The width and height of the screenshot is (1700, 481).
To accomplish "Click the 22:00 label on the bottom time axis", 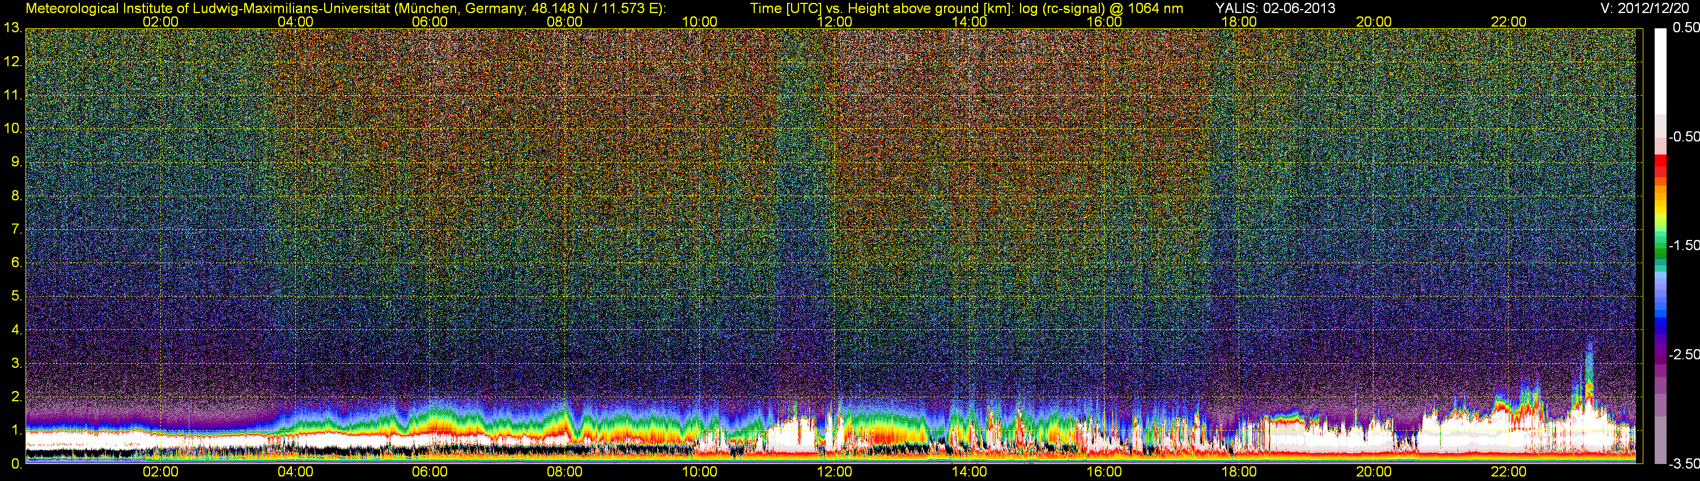I will 1508,472.
